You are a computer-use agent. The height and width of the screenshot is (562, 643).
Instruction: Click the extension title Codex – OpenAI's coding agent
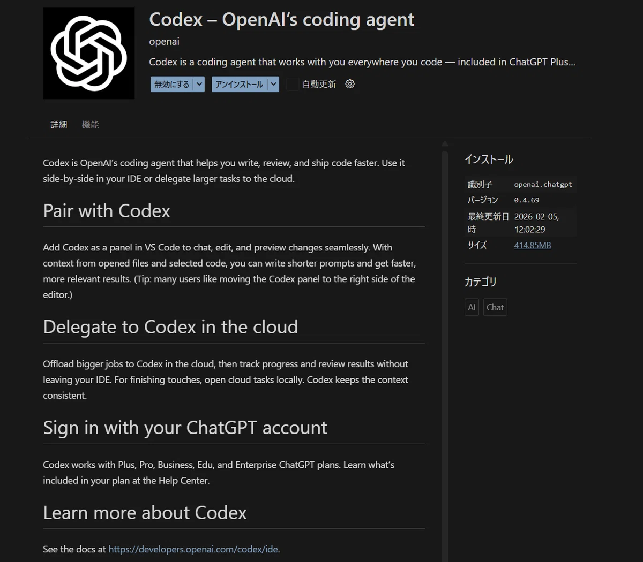[281, 20]
